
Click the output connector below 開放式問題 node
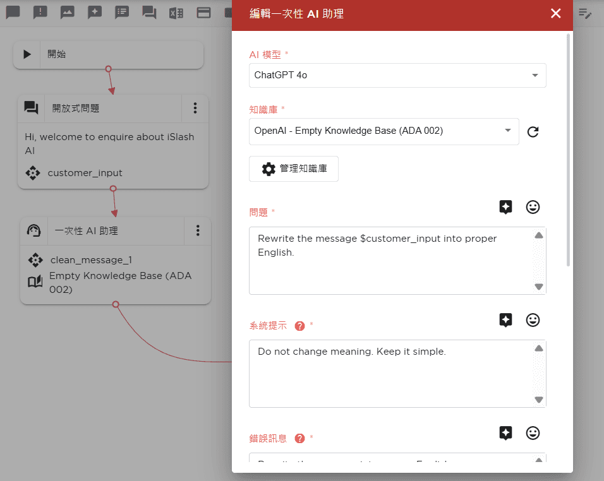[x=113, y=189]
